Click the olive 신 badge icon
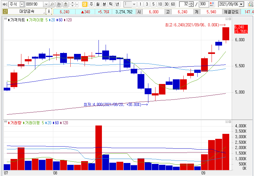 click(5, 12)
